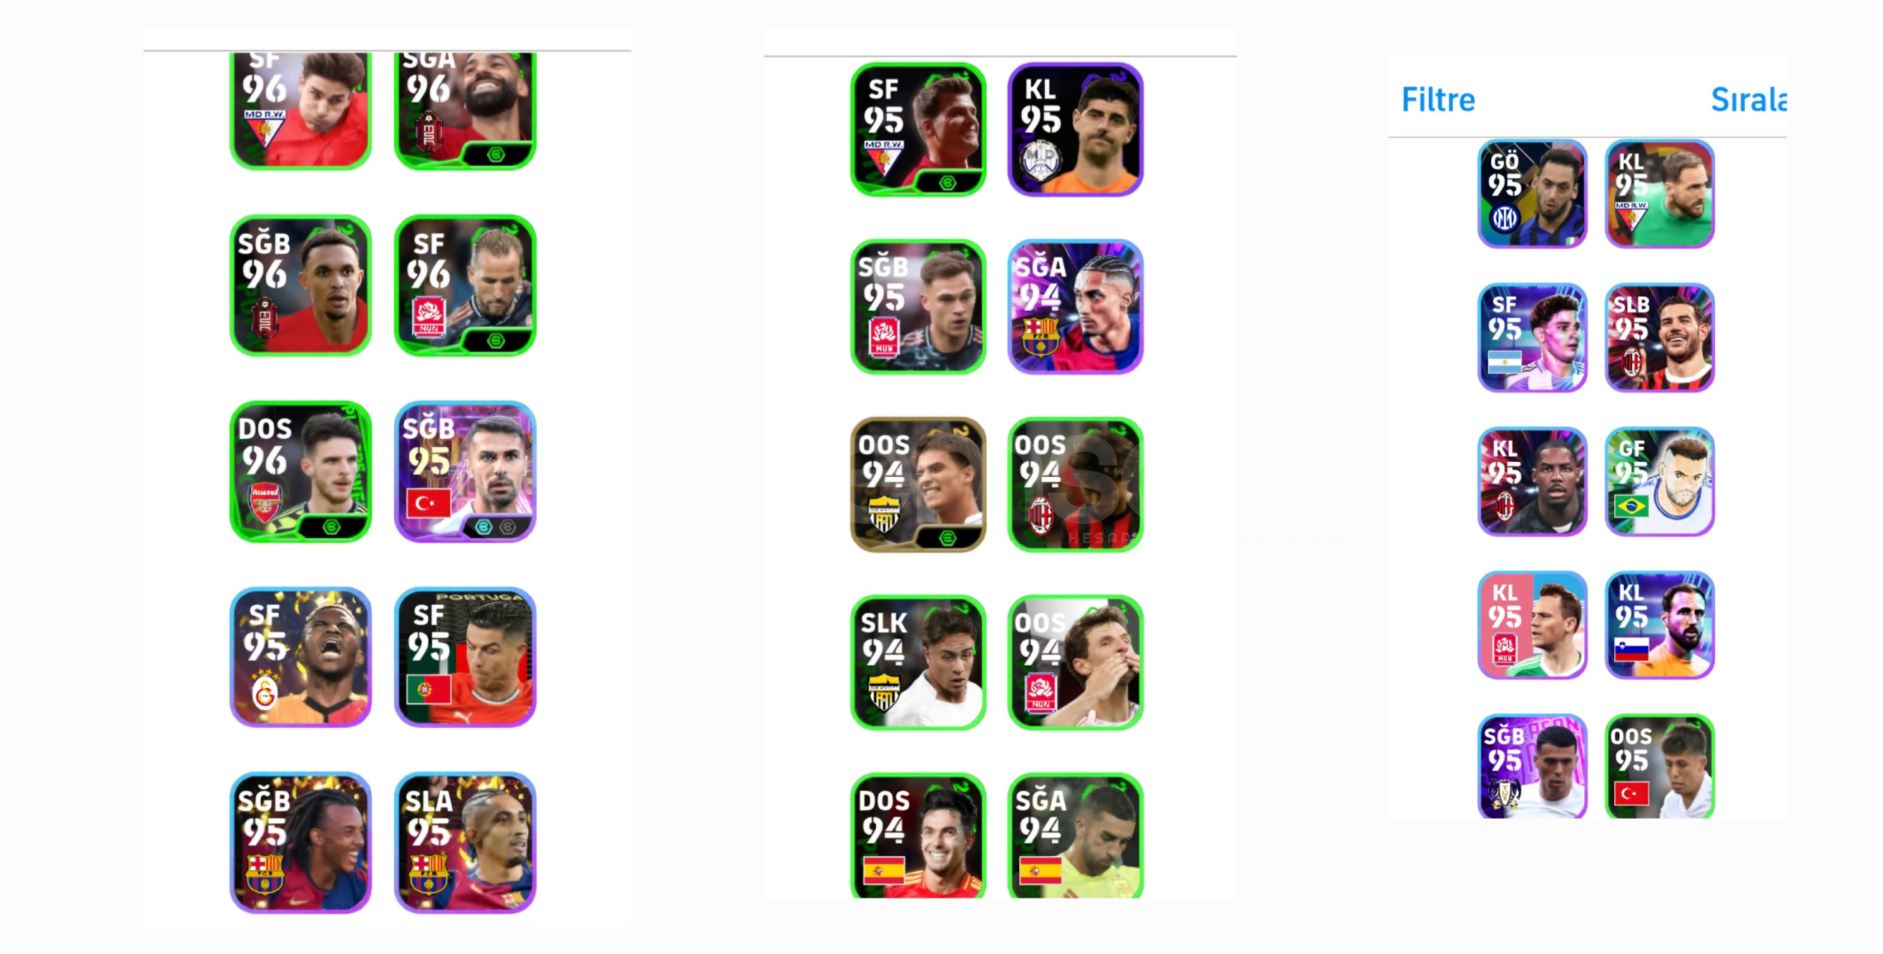
Task: Click the Argentina flag on SF 95 card
Action: (1505, 362)
